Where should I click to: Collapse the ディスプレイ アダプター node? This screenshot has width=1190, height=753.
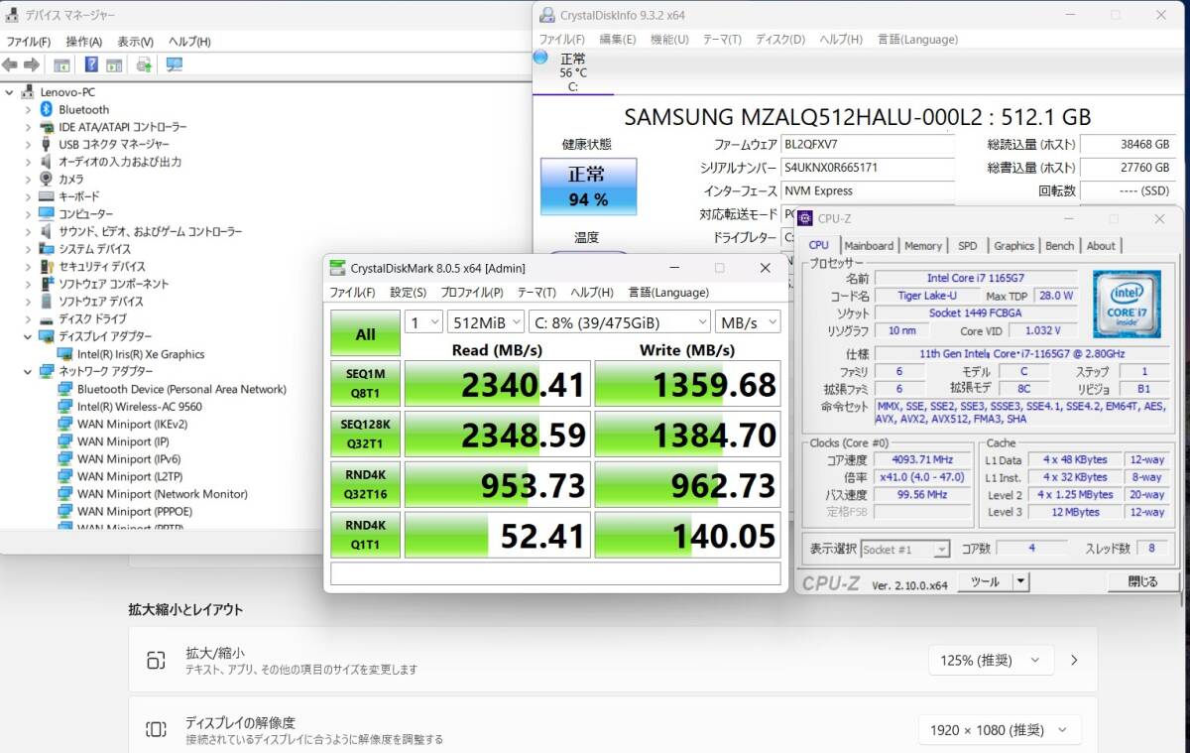(28, 336)
